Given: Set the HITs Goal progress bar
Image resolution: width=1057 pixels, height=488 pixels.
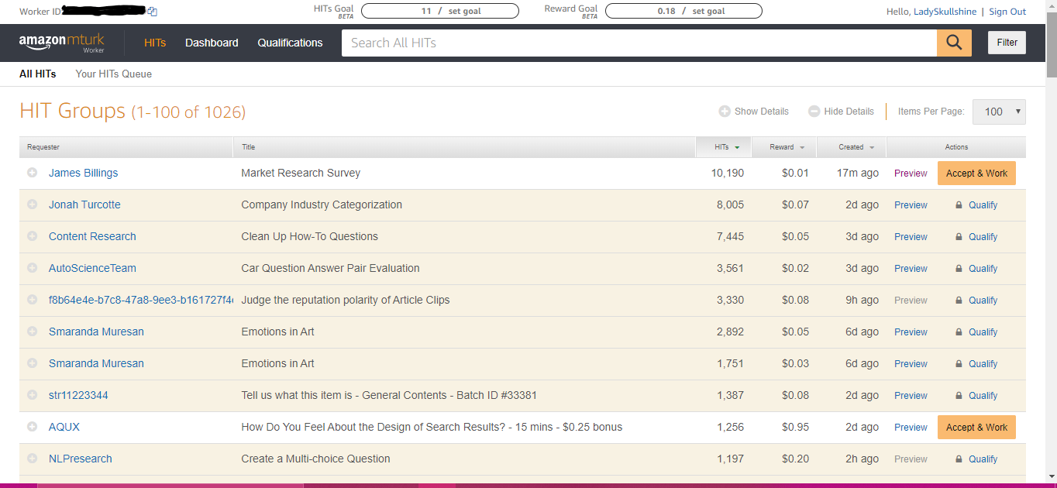Looking at the screenshot, I should 439,12.
